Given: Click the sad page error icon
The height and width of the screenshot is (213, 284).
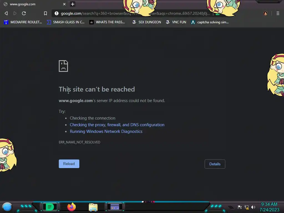Looking at the screenshot, I should click(64, 66).
